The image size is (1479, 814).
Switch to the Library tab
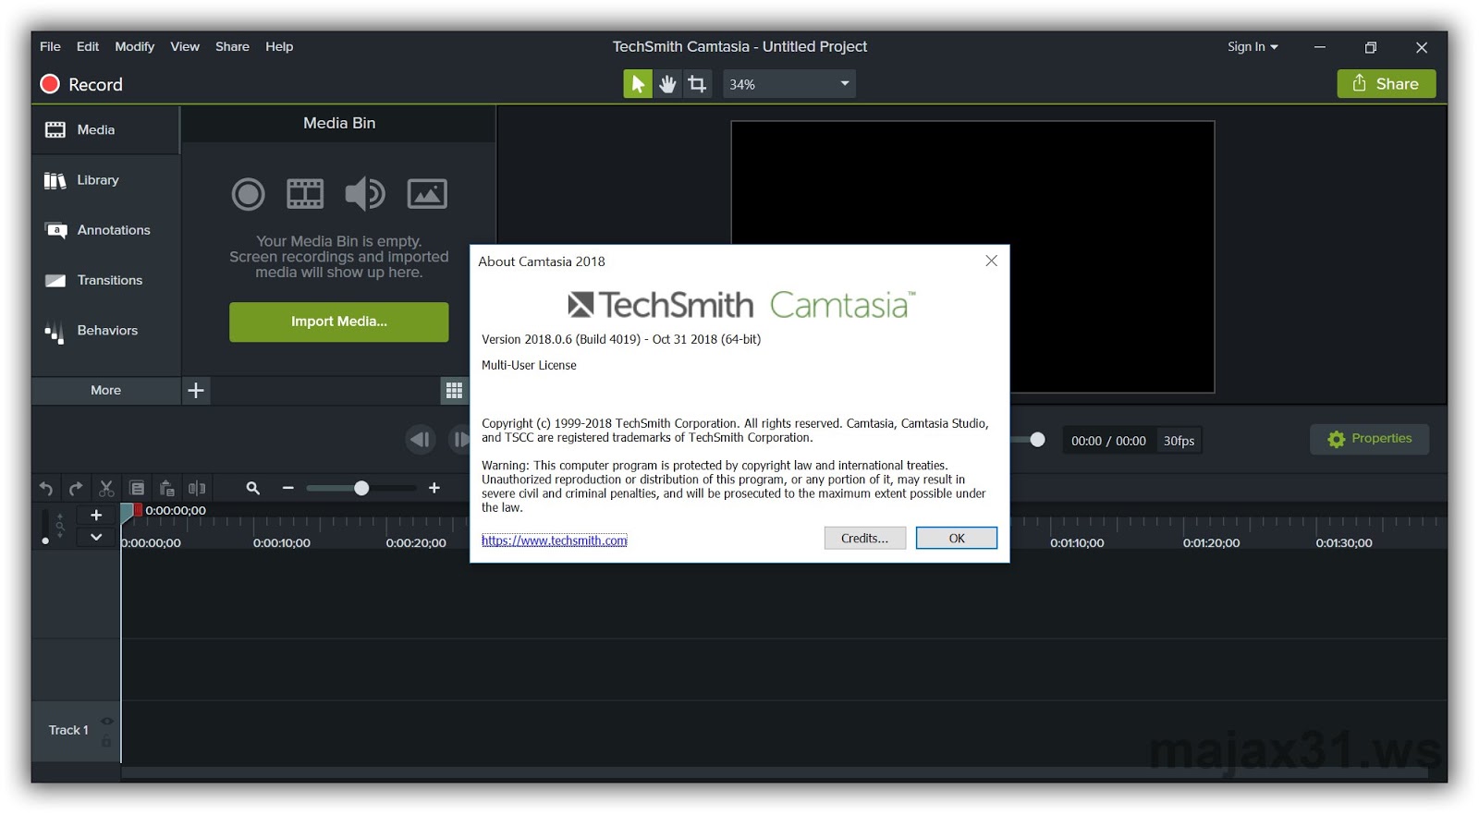coord(105,180)
